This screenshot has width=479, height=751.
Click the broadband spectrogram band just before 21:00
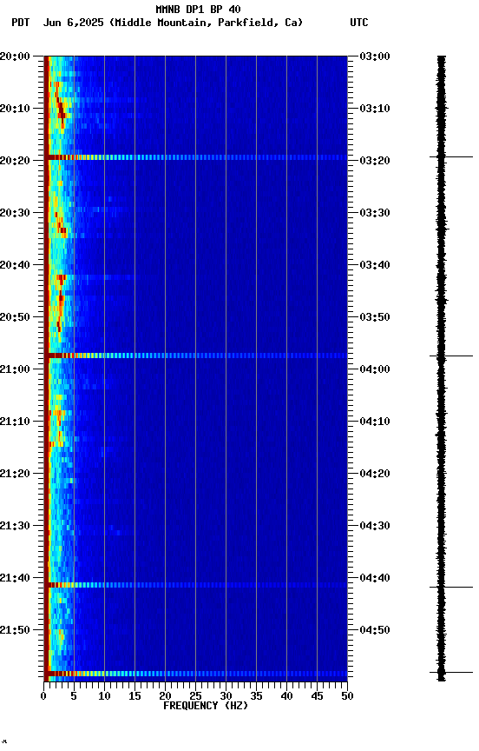coord(195,356)
